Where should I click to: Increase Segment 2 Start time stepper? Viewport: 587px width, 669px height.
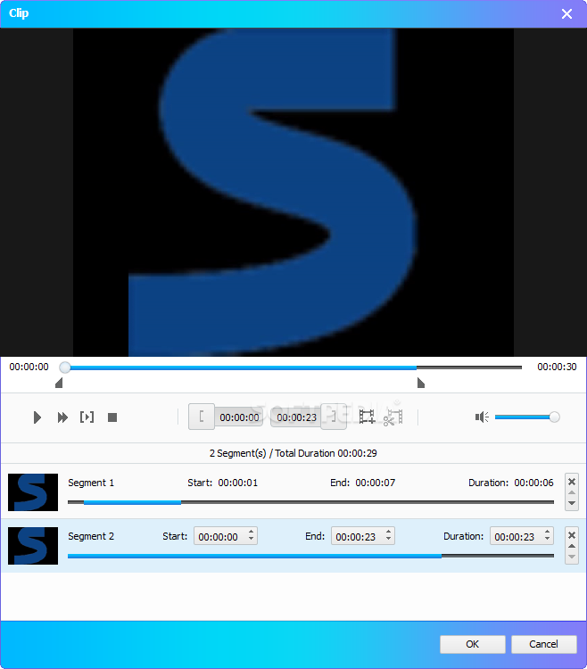click(252, 532)
